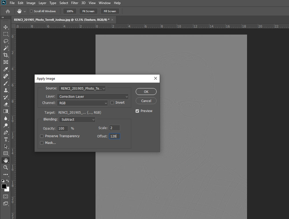Click the foreground color swatch
The height and width of the screenshot is (219, 289).
click(x=4, y=186)
